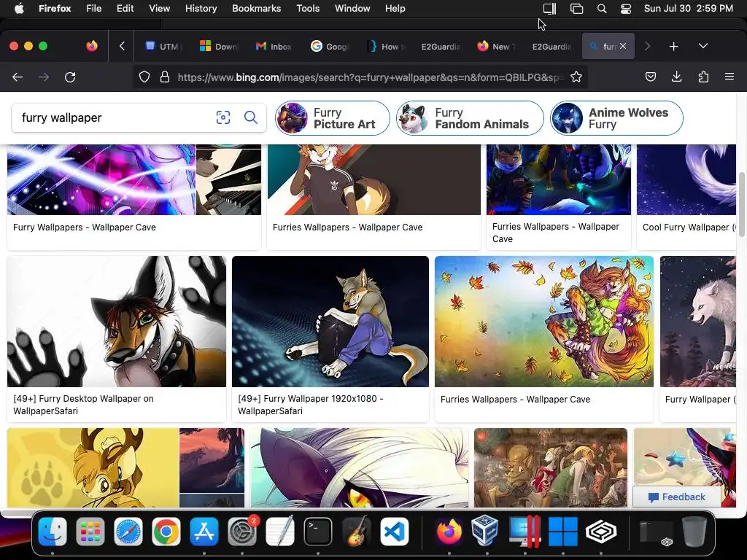747x560 pixels.
Task: Open fox licking screen thumbnail
Action: coord(117,322)
